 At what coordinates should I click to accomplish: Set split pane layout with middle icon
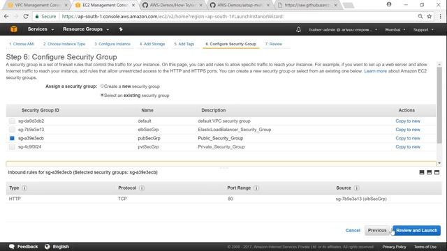pyautogui.click(x=430, y=172)
